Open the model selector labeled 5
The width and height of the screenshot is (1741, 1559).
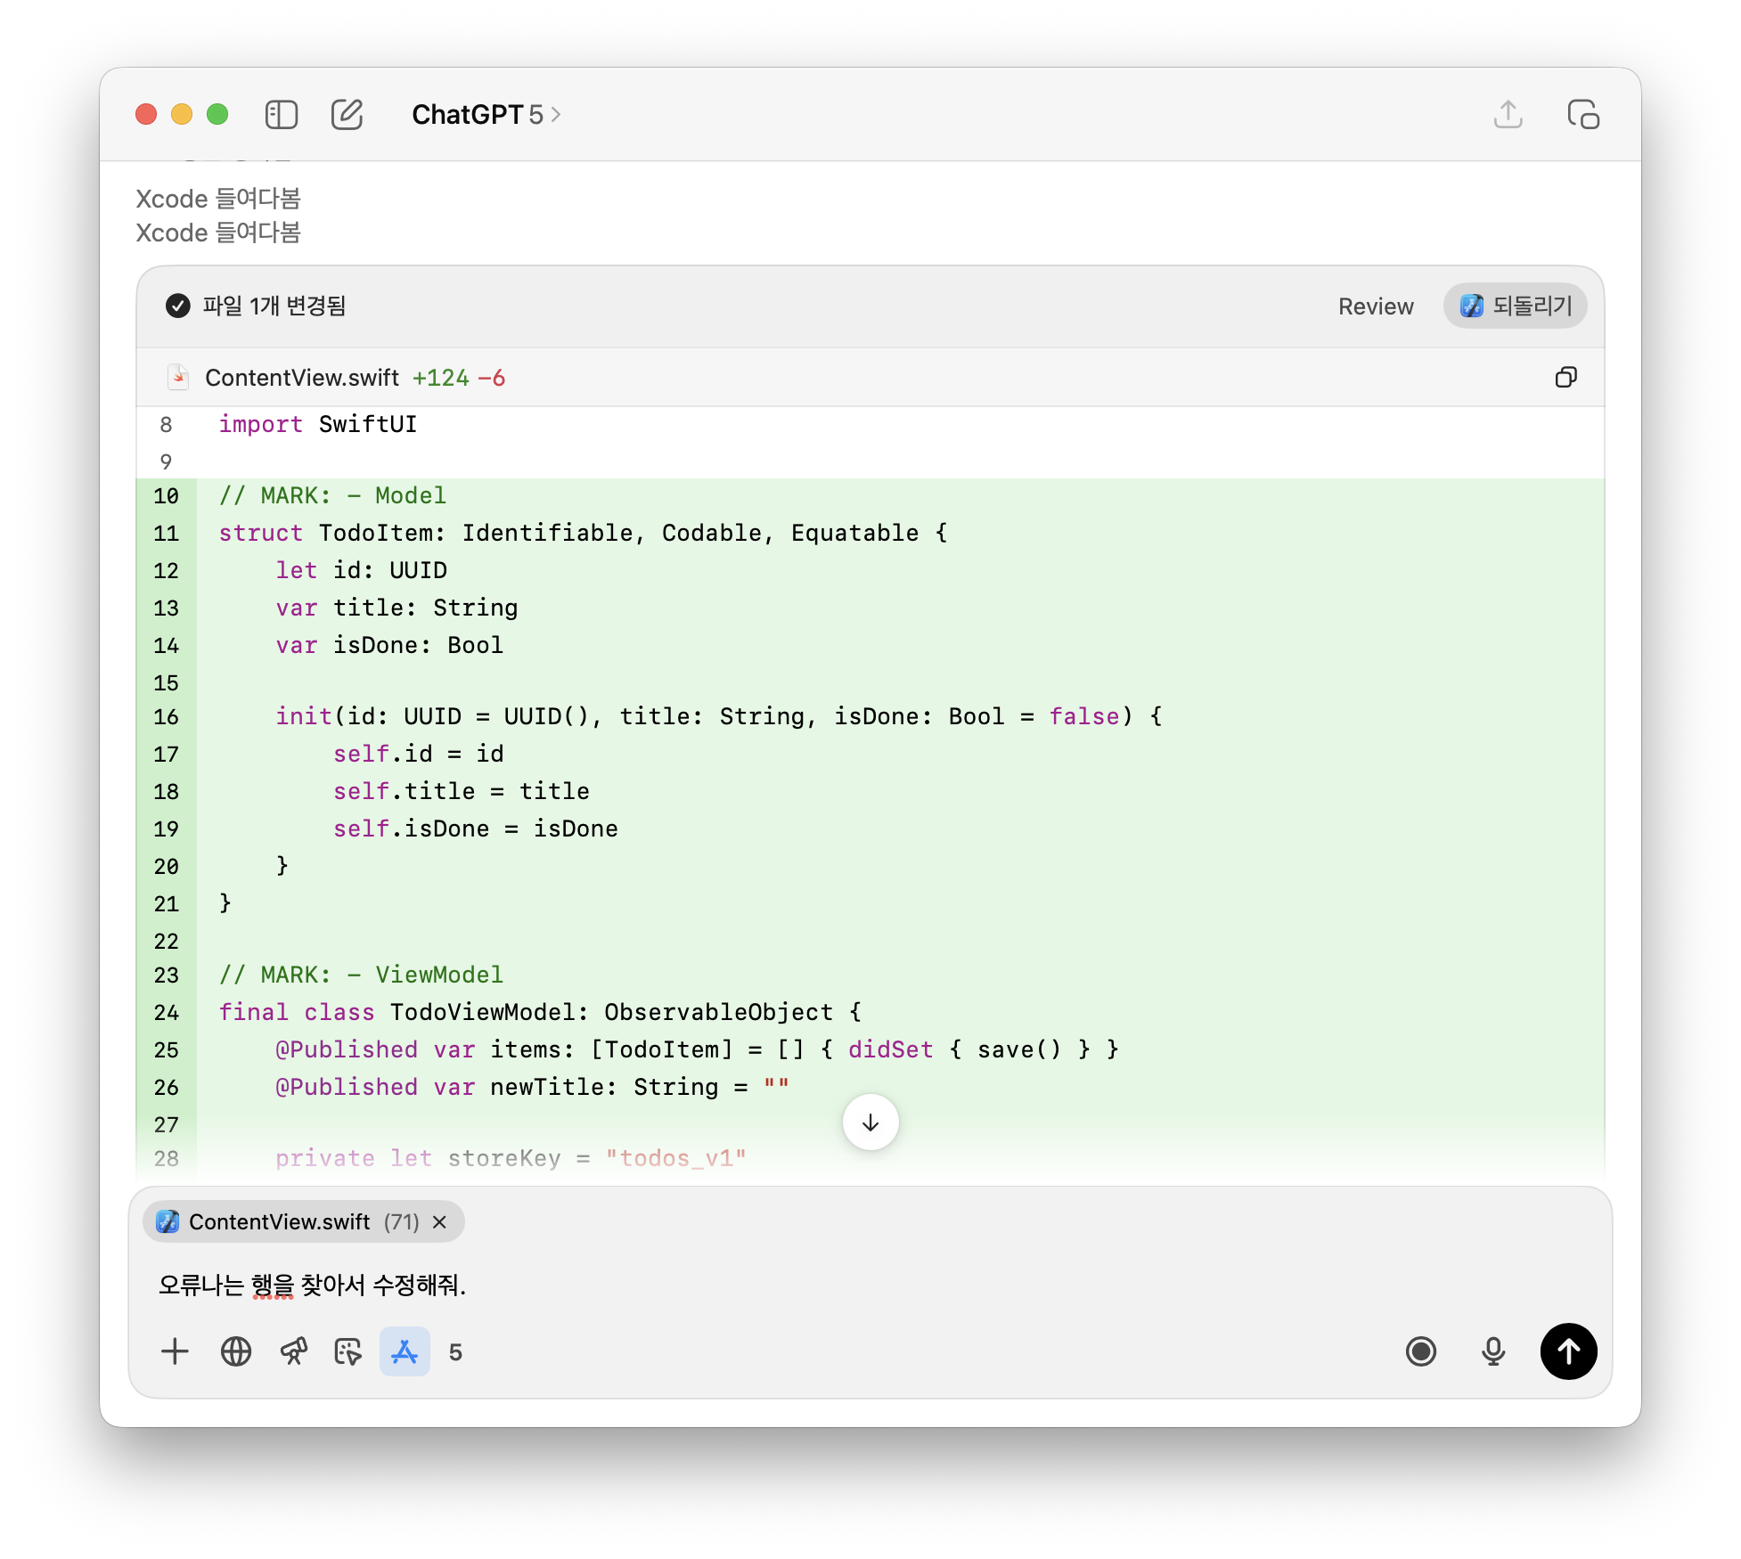[455, 1352]
